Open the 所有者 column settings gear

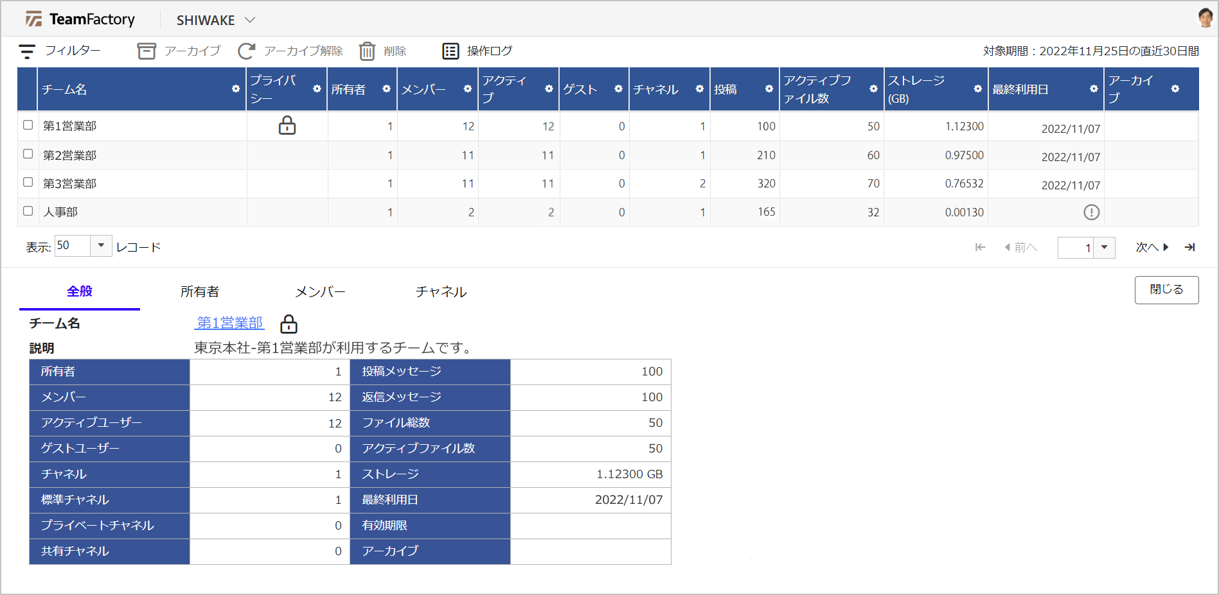pyautogui.click(x=386, y=89)
